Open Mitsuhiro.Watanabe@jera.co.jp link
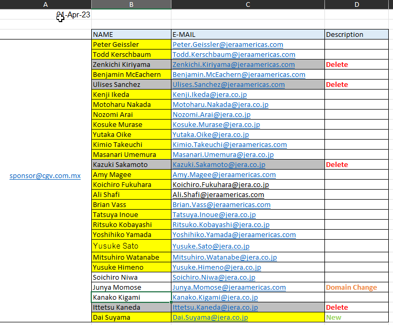This screenshot has height=325, width=393. [x=225, y=257]
